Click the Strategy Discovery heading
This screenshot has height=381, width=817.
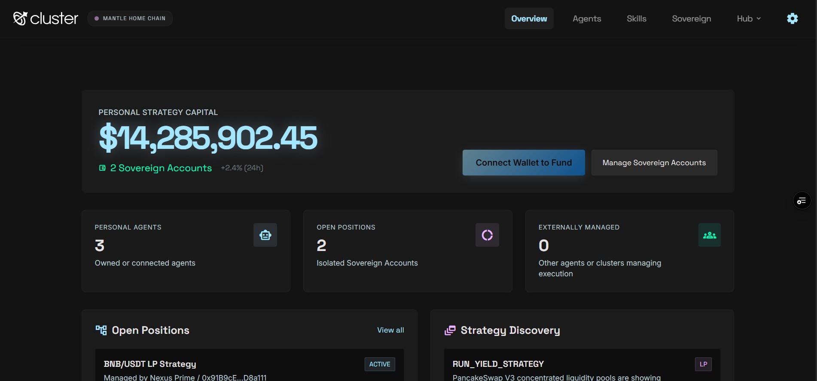[x=510, y=330]
